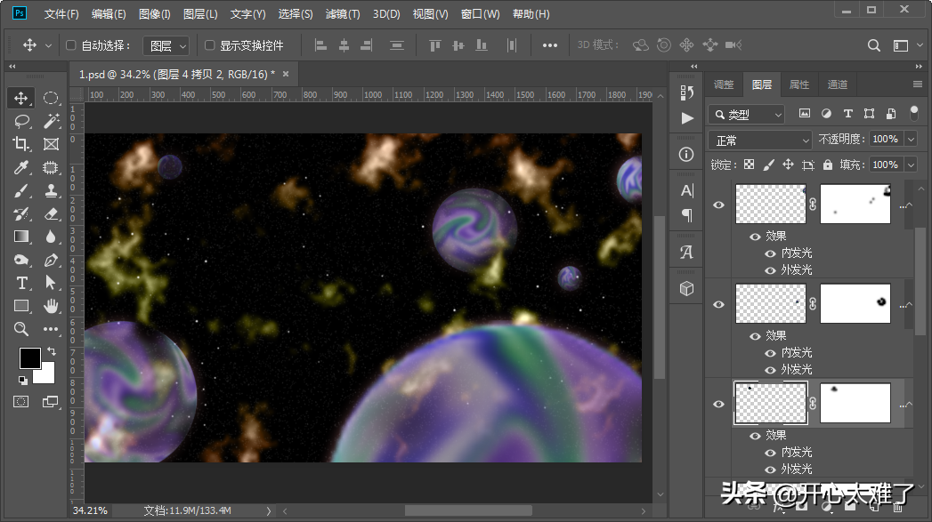Select the Zoom tool
932x522 pixels.
point(21,329)
